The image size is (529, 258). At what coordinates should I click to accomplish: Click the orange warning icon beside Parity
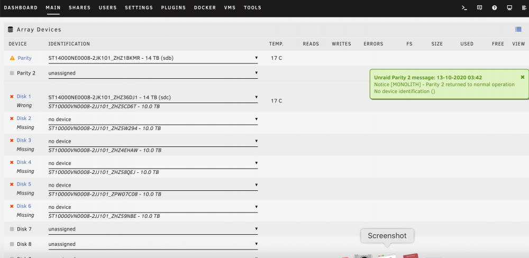coord(12,58)
